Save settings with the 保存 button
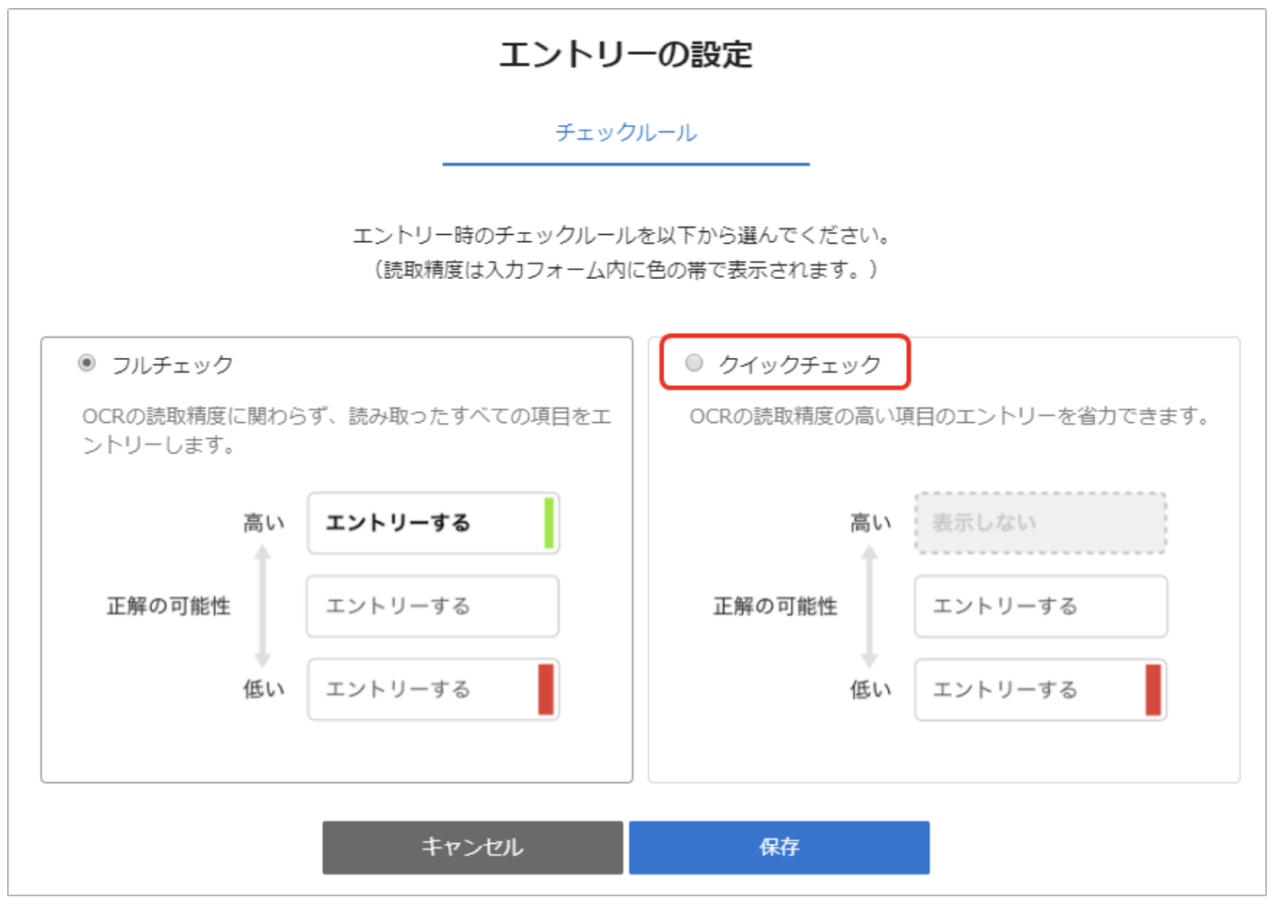Viewport: 1274px width, 907px height. 778,847
